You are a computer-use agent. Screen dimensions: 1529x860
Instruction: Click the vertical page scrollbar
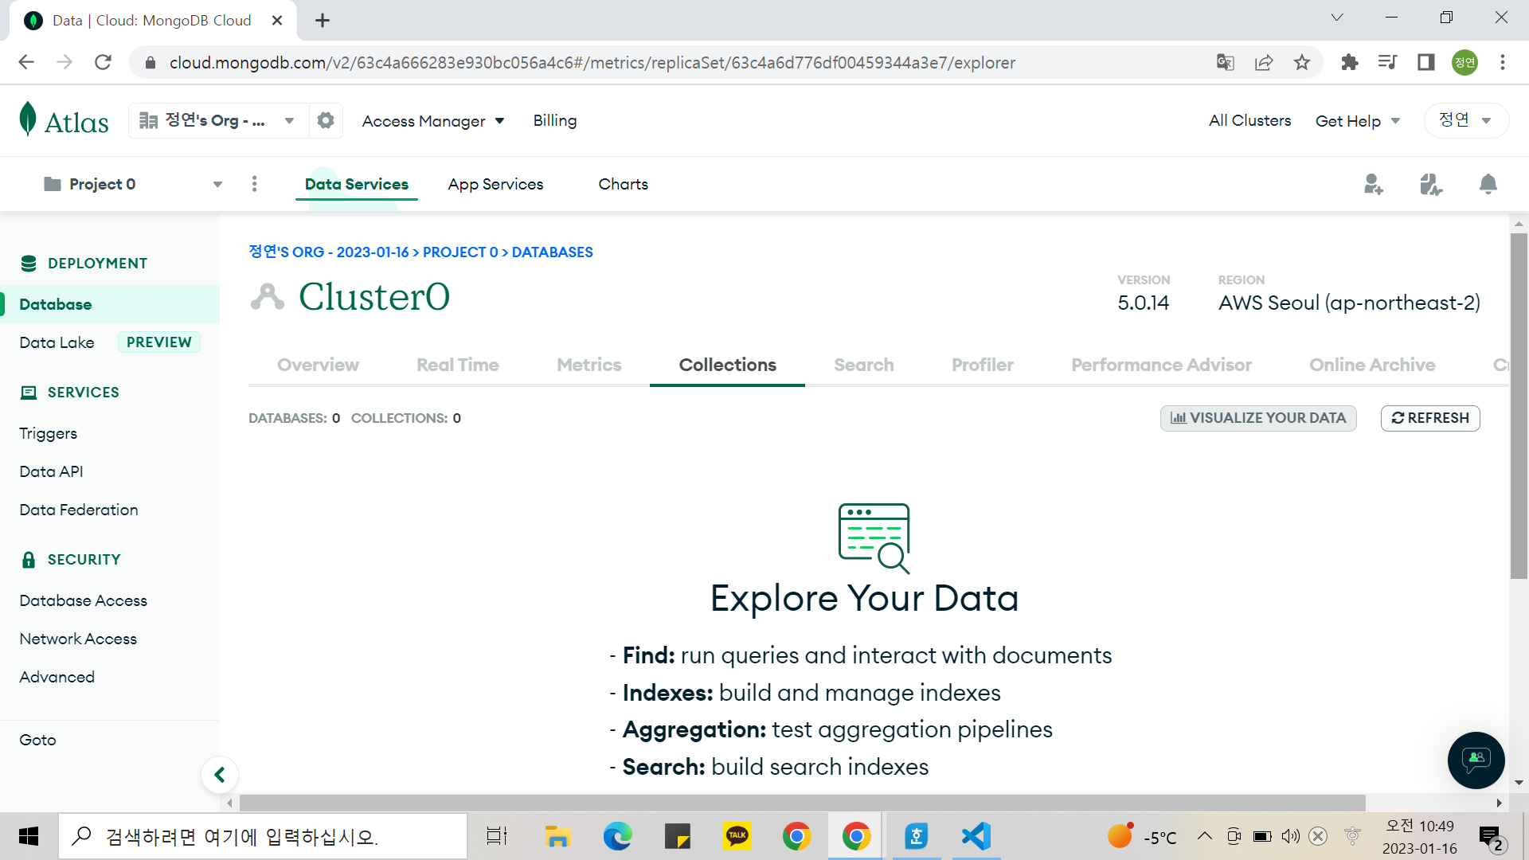tap(1519, 406)
